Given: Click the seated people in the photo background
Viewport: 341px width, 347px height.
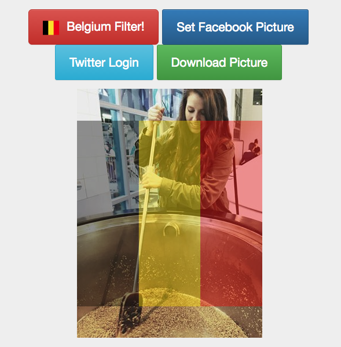Looking at the screenshot, I should [x=251, y=151].
